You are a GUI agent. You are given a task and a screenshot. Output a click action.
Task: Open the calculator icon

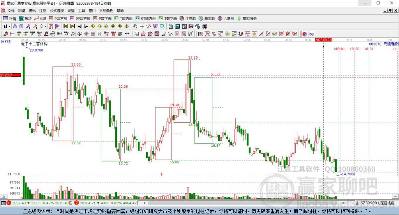tap(177, 26)
